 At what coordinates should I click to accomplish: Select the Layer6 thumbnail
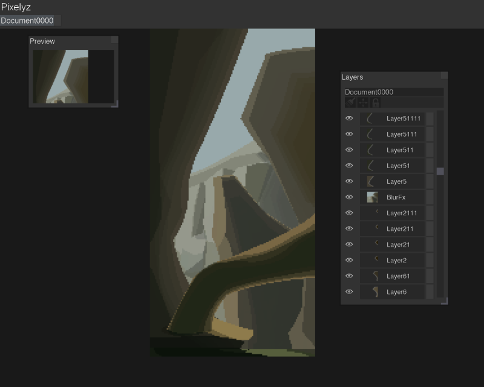[372, 291]
